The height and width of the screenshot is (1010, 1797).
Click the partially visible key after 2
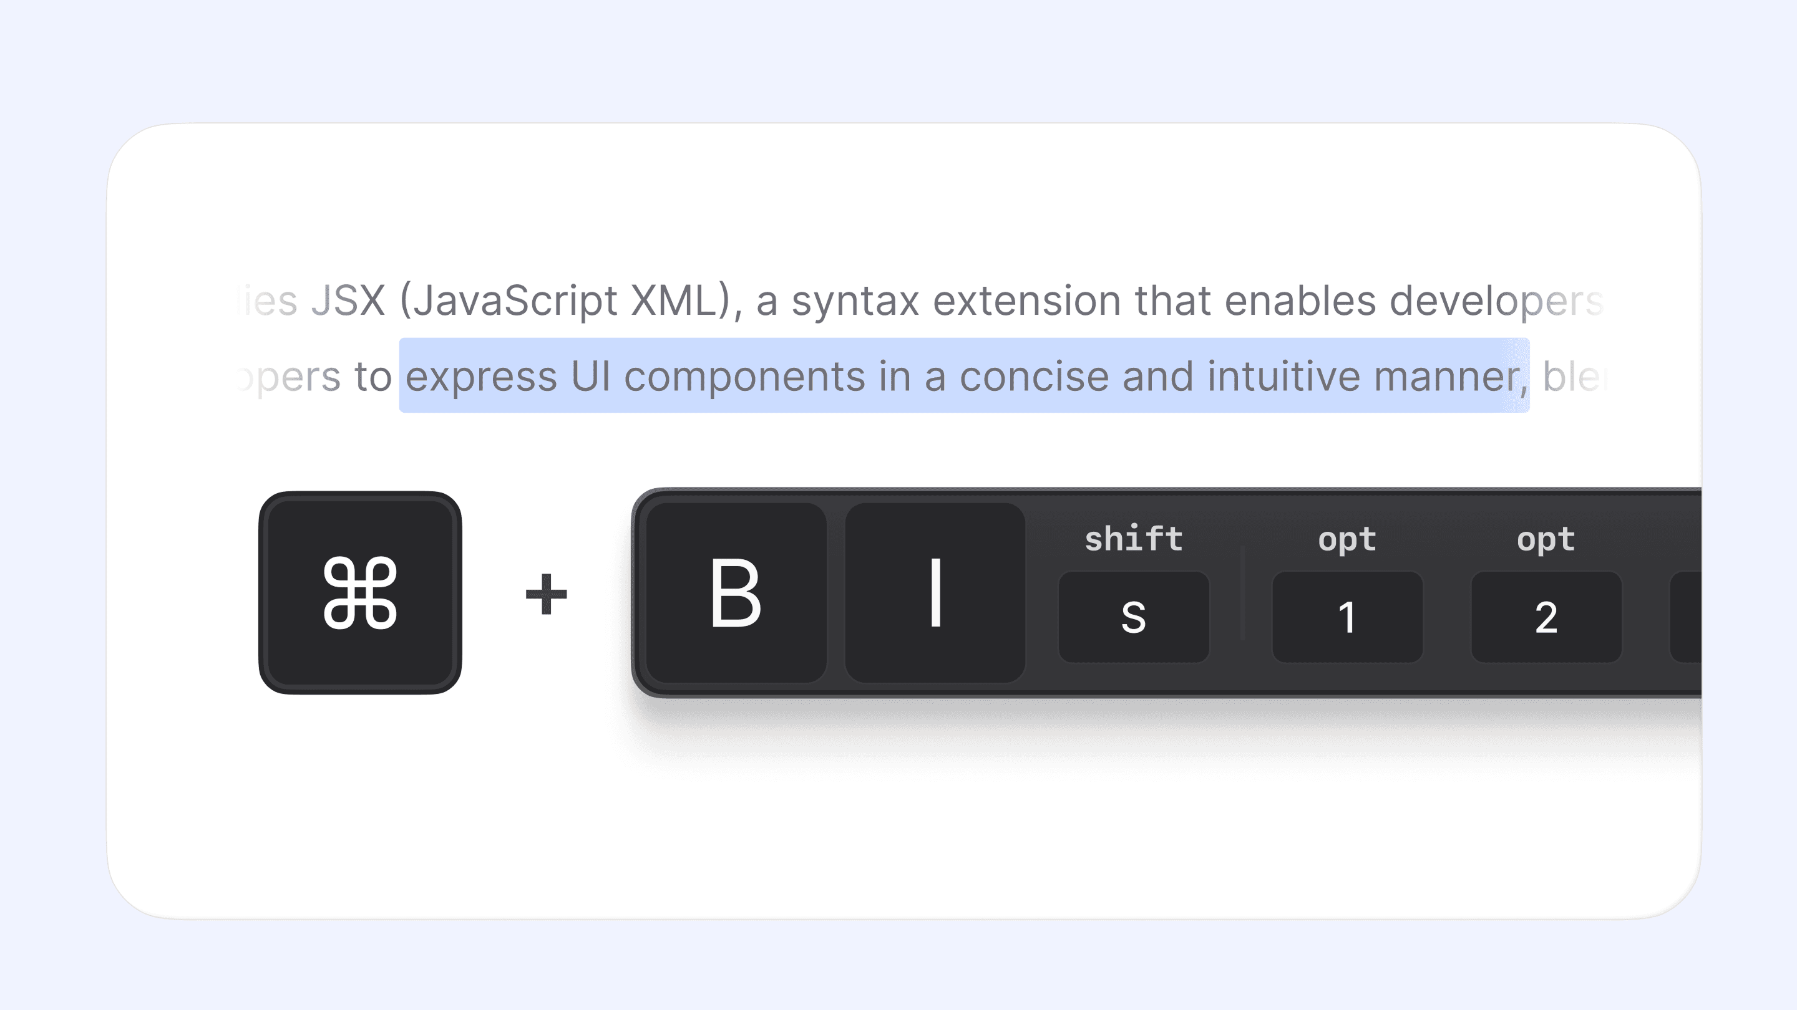pyautogui.click(x=1686, y=617)
